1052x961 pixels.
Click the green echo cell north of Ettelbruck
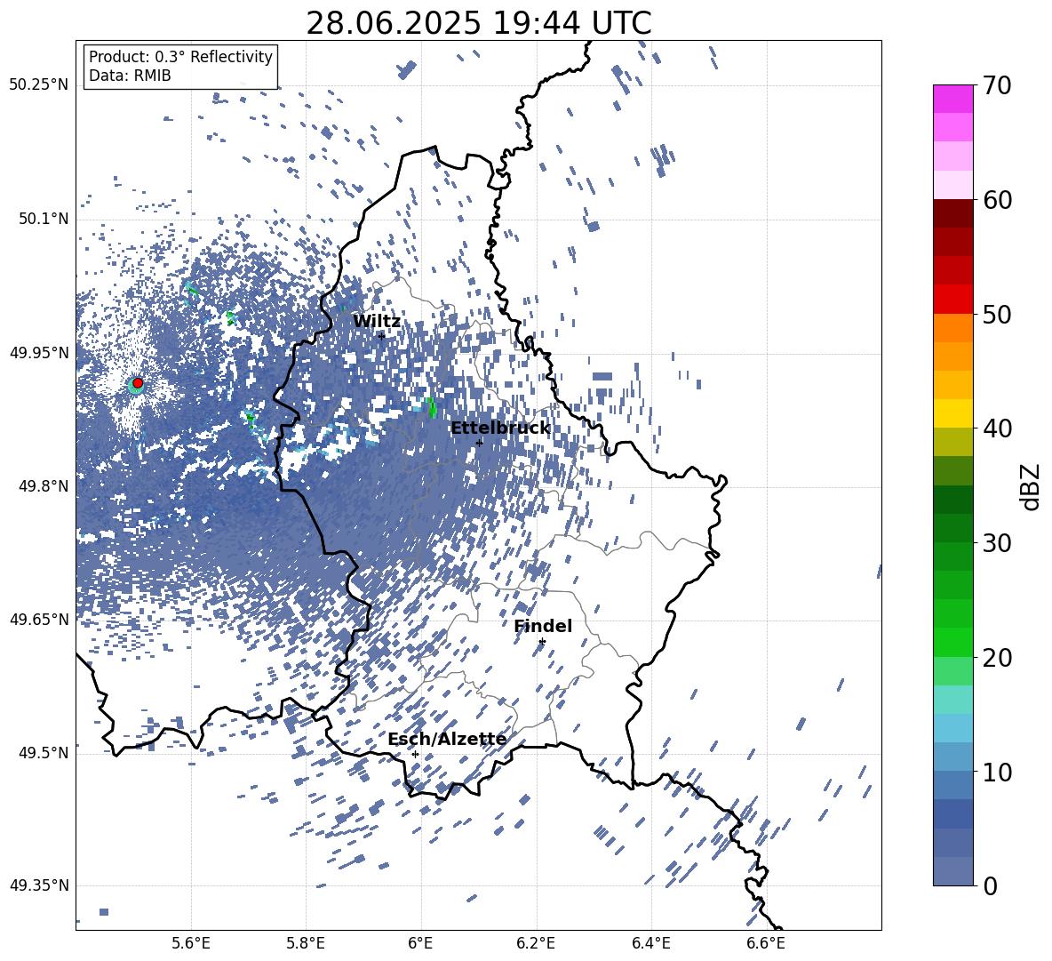(x=431, y=406)
